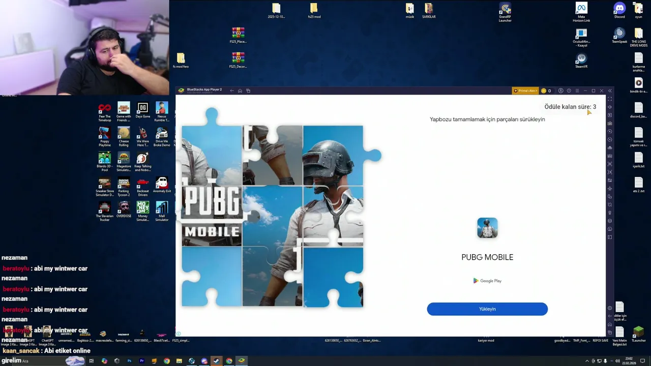Click the PUBG MOBILE app icon in ad
This screenshot has height=366, width=651.
click(x=487, y=228)
